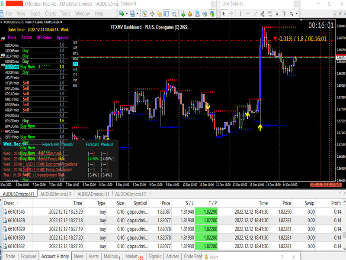
Task: Switch to the Trade terminal tab
Action: [x=10, y=256]
